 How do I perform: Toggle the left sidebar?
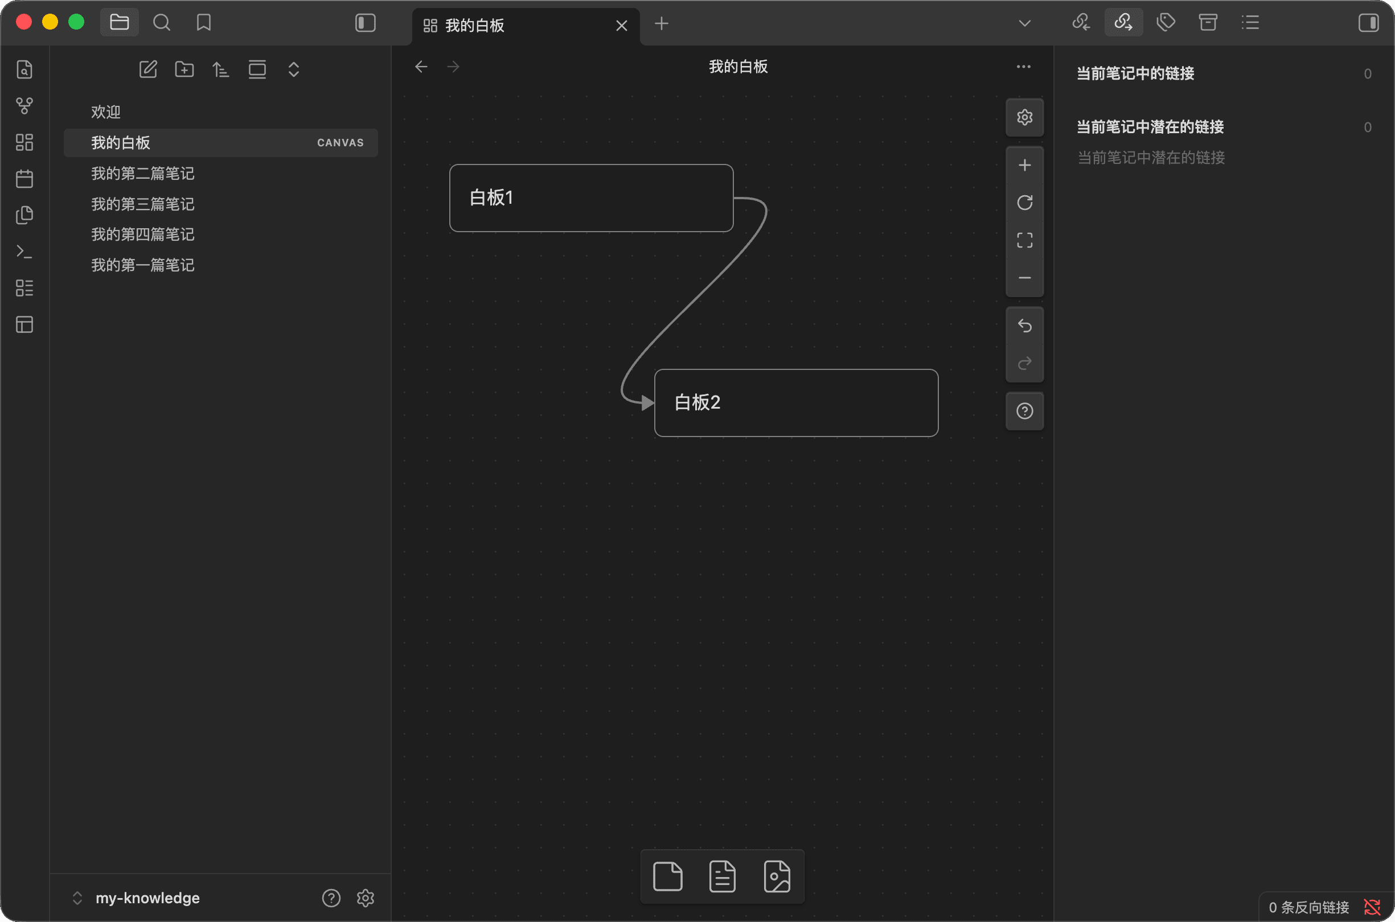(x=365, y=23)
